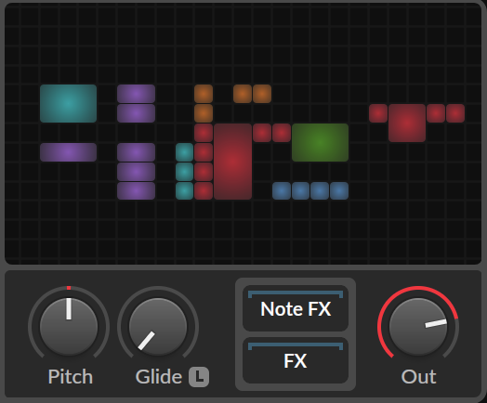Select the large green block
487x403 pixels.
point(321,142)
